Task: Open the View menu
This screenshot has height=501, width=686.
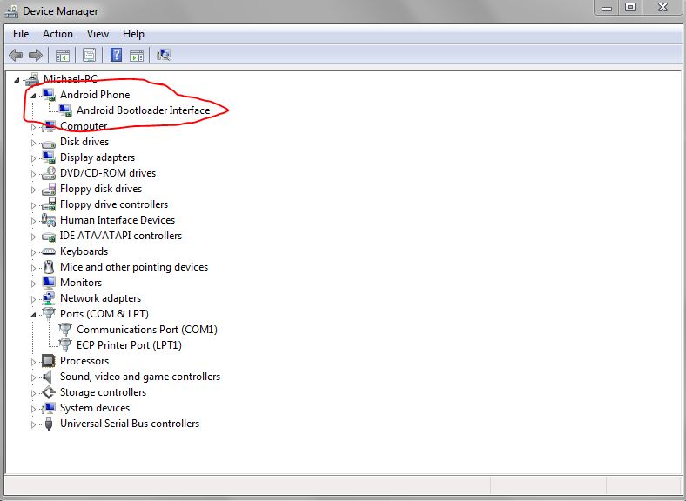Action: click(98, 34)
